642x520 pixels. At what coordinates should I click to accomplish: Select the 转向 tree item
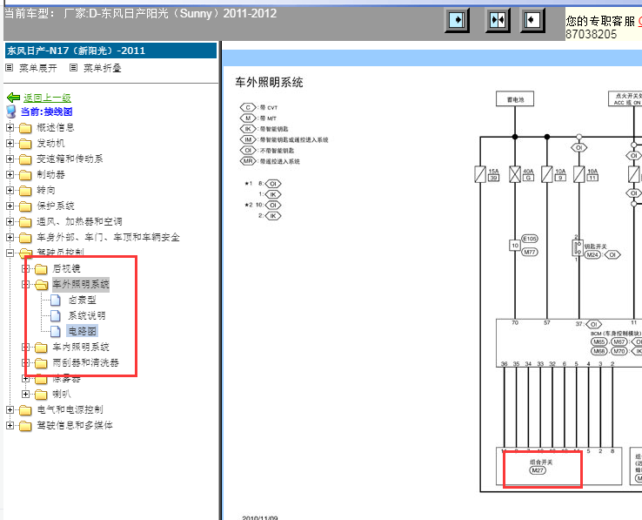click(46, 190)
